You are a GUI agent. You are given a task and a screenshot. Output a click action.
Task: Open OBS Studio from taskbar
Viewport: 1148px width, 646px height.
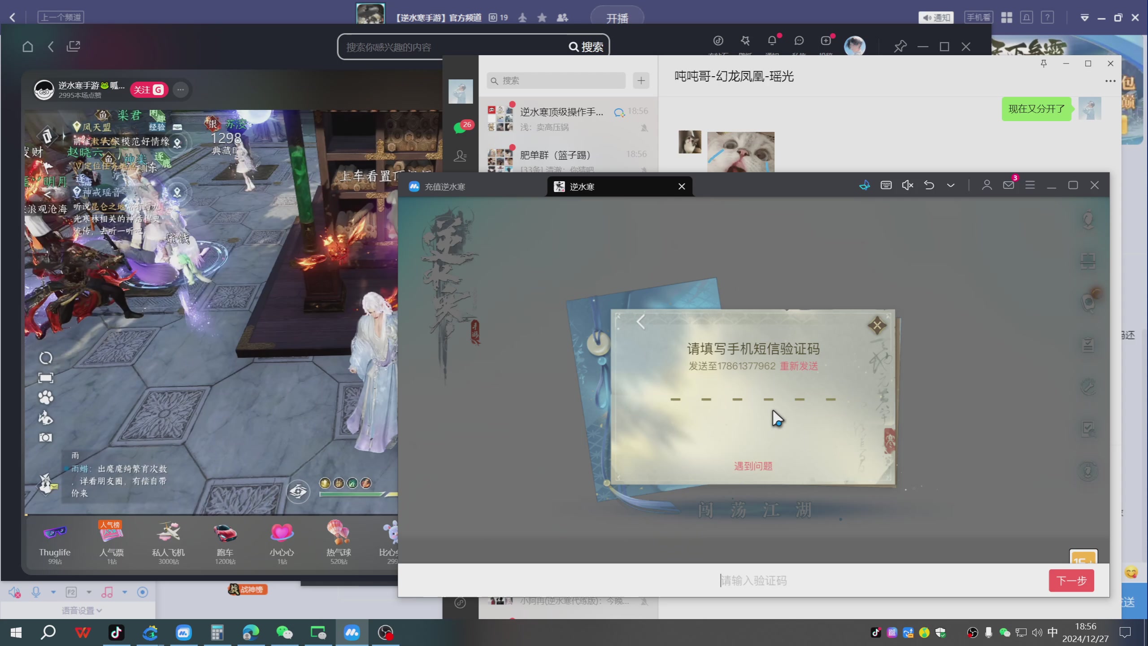click(386, 633)
